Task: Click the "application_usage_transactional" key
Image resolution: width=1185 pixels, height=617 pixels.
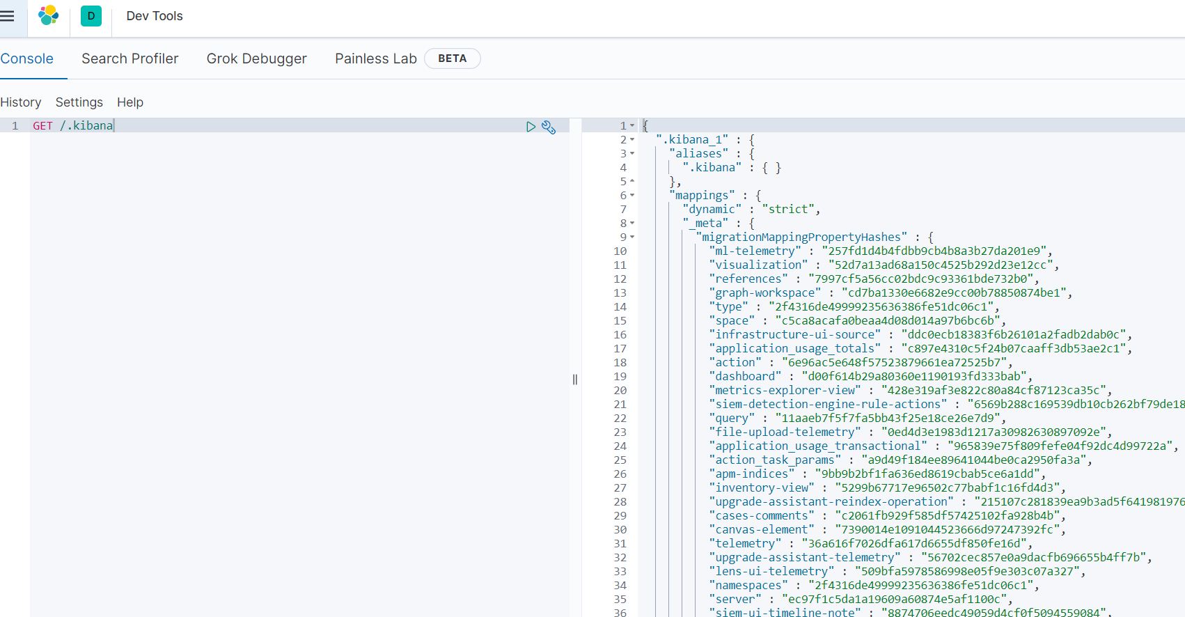Action: point(818,446)
